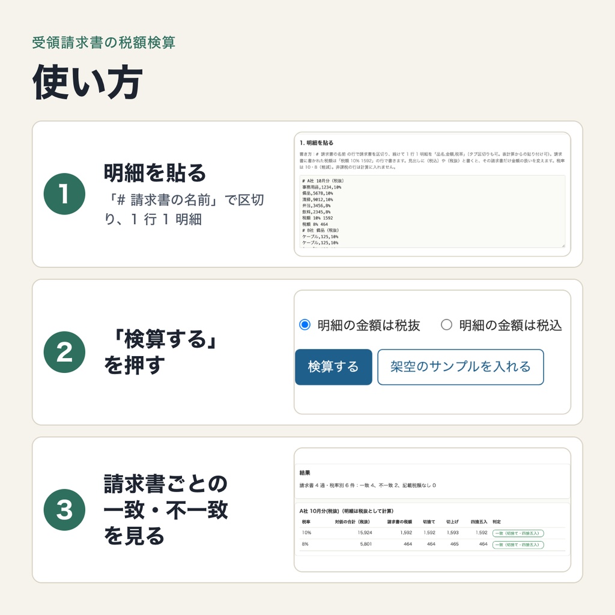The height and width of the screenshot is (615, 615).
Task: Click the 結果 heading
Action: click(x=304, y=473)
